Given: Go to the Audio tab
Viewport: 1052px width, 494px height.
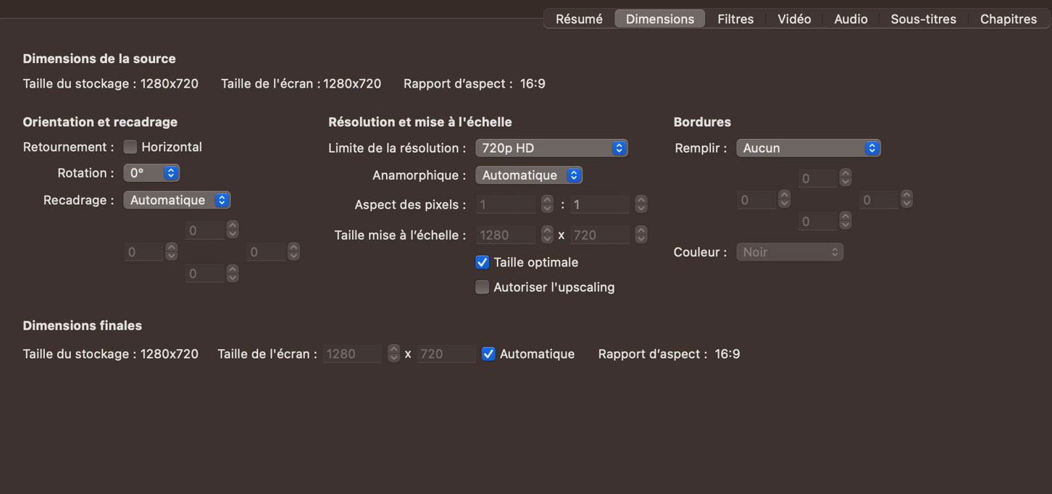Looking at the screenshot, I should (x=851, y=19).
